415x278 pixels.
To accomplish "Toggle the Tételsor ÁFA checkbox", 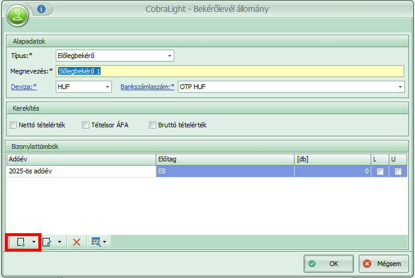I will click(86, 125).
